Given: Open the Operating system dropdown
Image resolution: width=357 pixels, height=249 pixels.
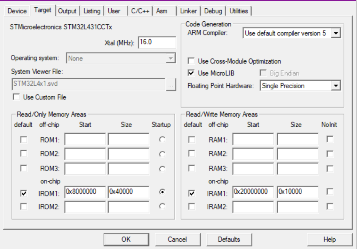Looking at the screenshot, I should (121, 58).
